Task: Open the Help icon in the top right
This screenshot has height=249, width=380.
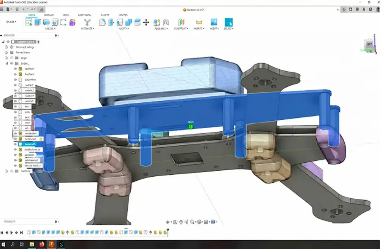Action: pos(370,9)
